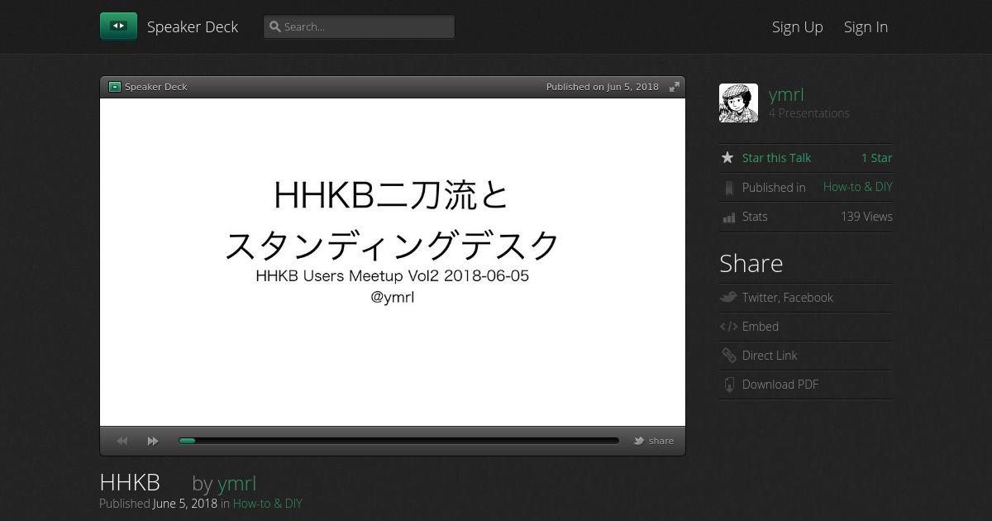The height and width of the screenshot is (521, 992).
Task: Open the Direct Link option
Action: [770, 356]
